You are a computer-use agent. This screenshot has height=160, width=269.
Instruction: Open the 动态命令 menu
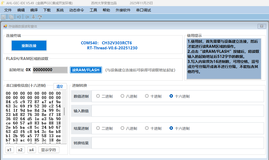coord(77,10)
